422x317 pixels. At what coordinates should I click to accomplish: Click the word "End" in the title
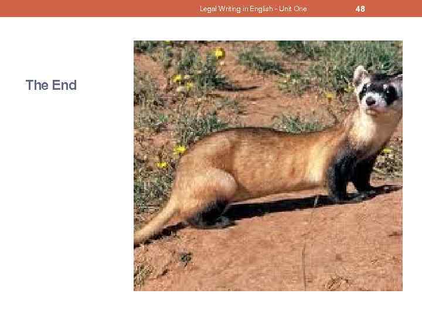pyautogui.click(x=64, y=85)
